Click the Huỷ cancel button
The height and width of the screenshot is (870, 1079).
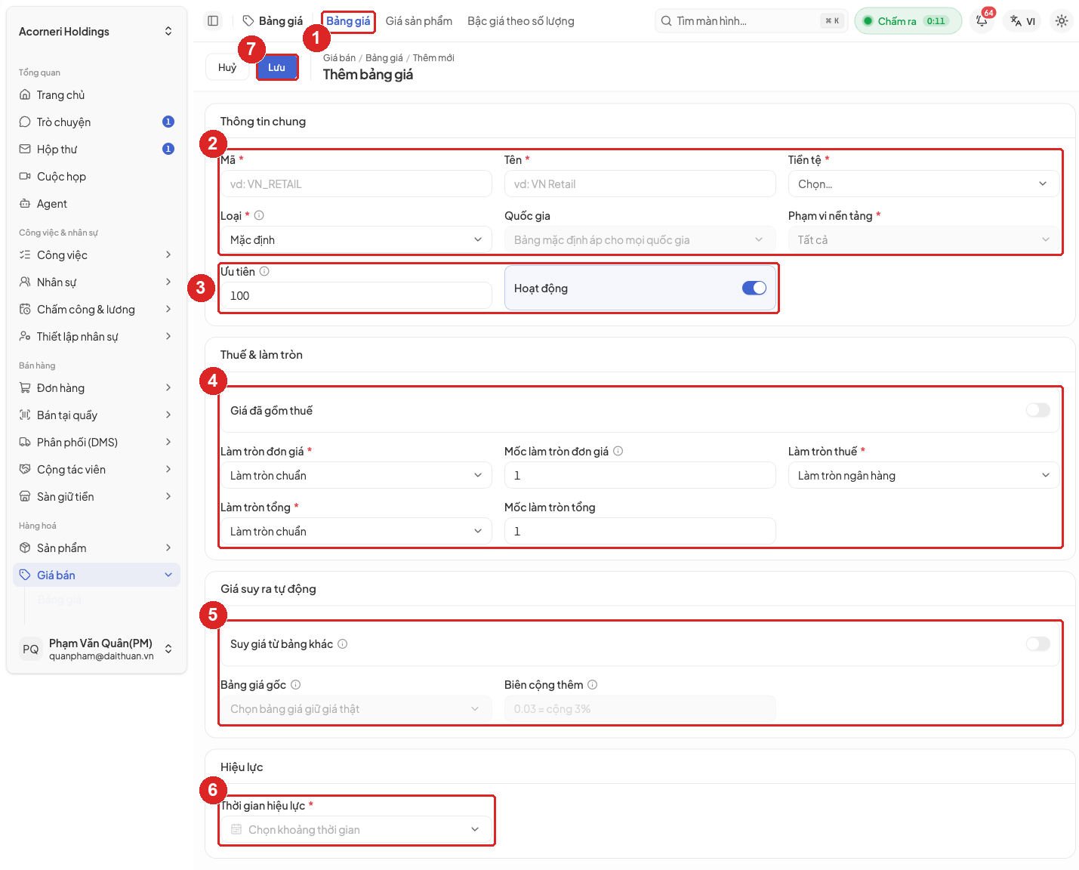[227, 67]
